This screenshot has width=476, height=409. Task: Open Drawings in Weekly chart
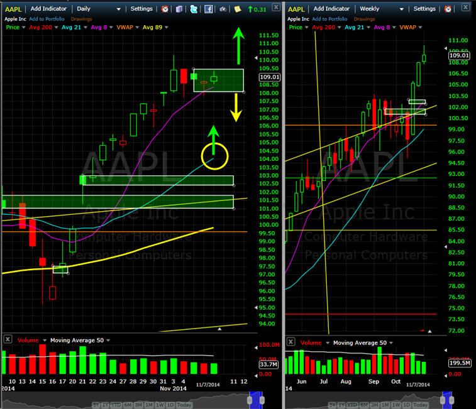[364, 19]
